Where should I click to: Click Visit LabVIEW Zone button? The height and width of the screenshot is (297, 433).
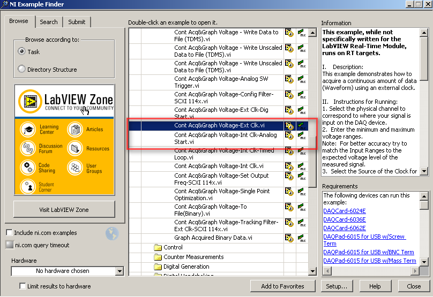(x=64, y=210)
